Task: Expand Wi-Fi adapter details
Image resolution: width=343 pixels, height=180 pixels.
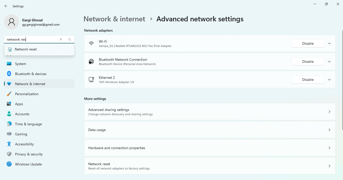Action: click(x=329, y=43)
